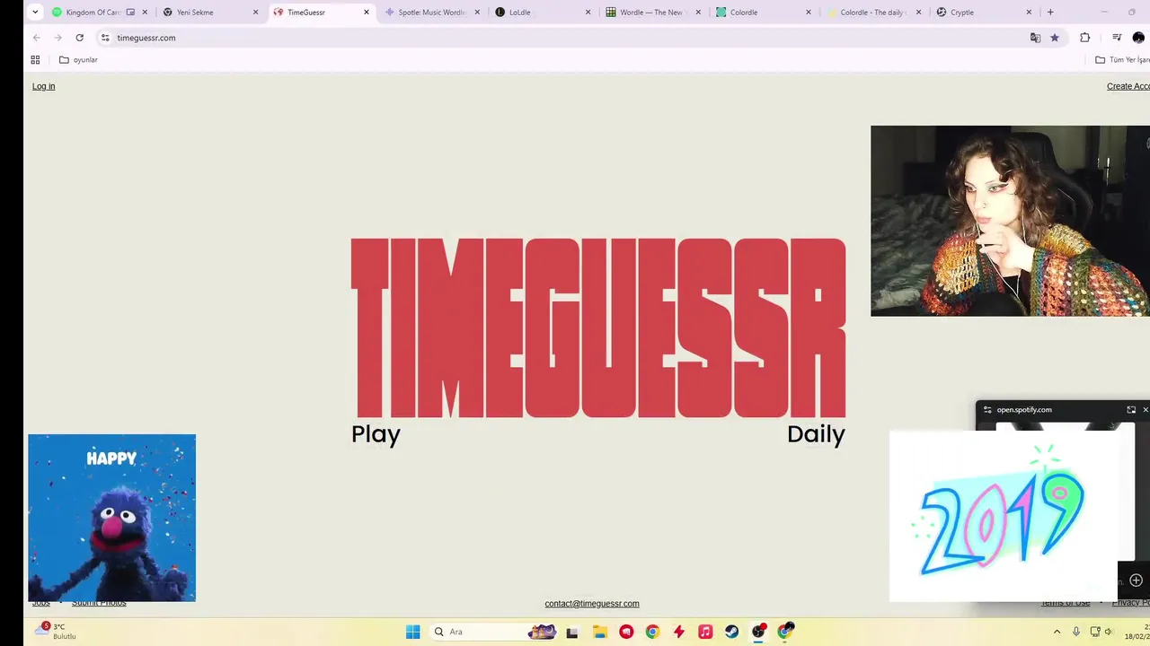Open a new browser tab
The height and width of the screenshot is (646, 1150).
1050,13
